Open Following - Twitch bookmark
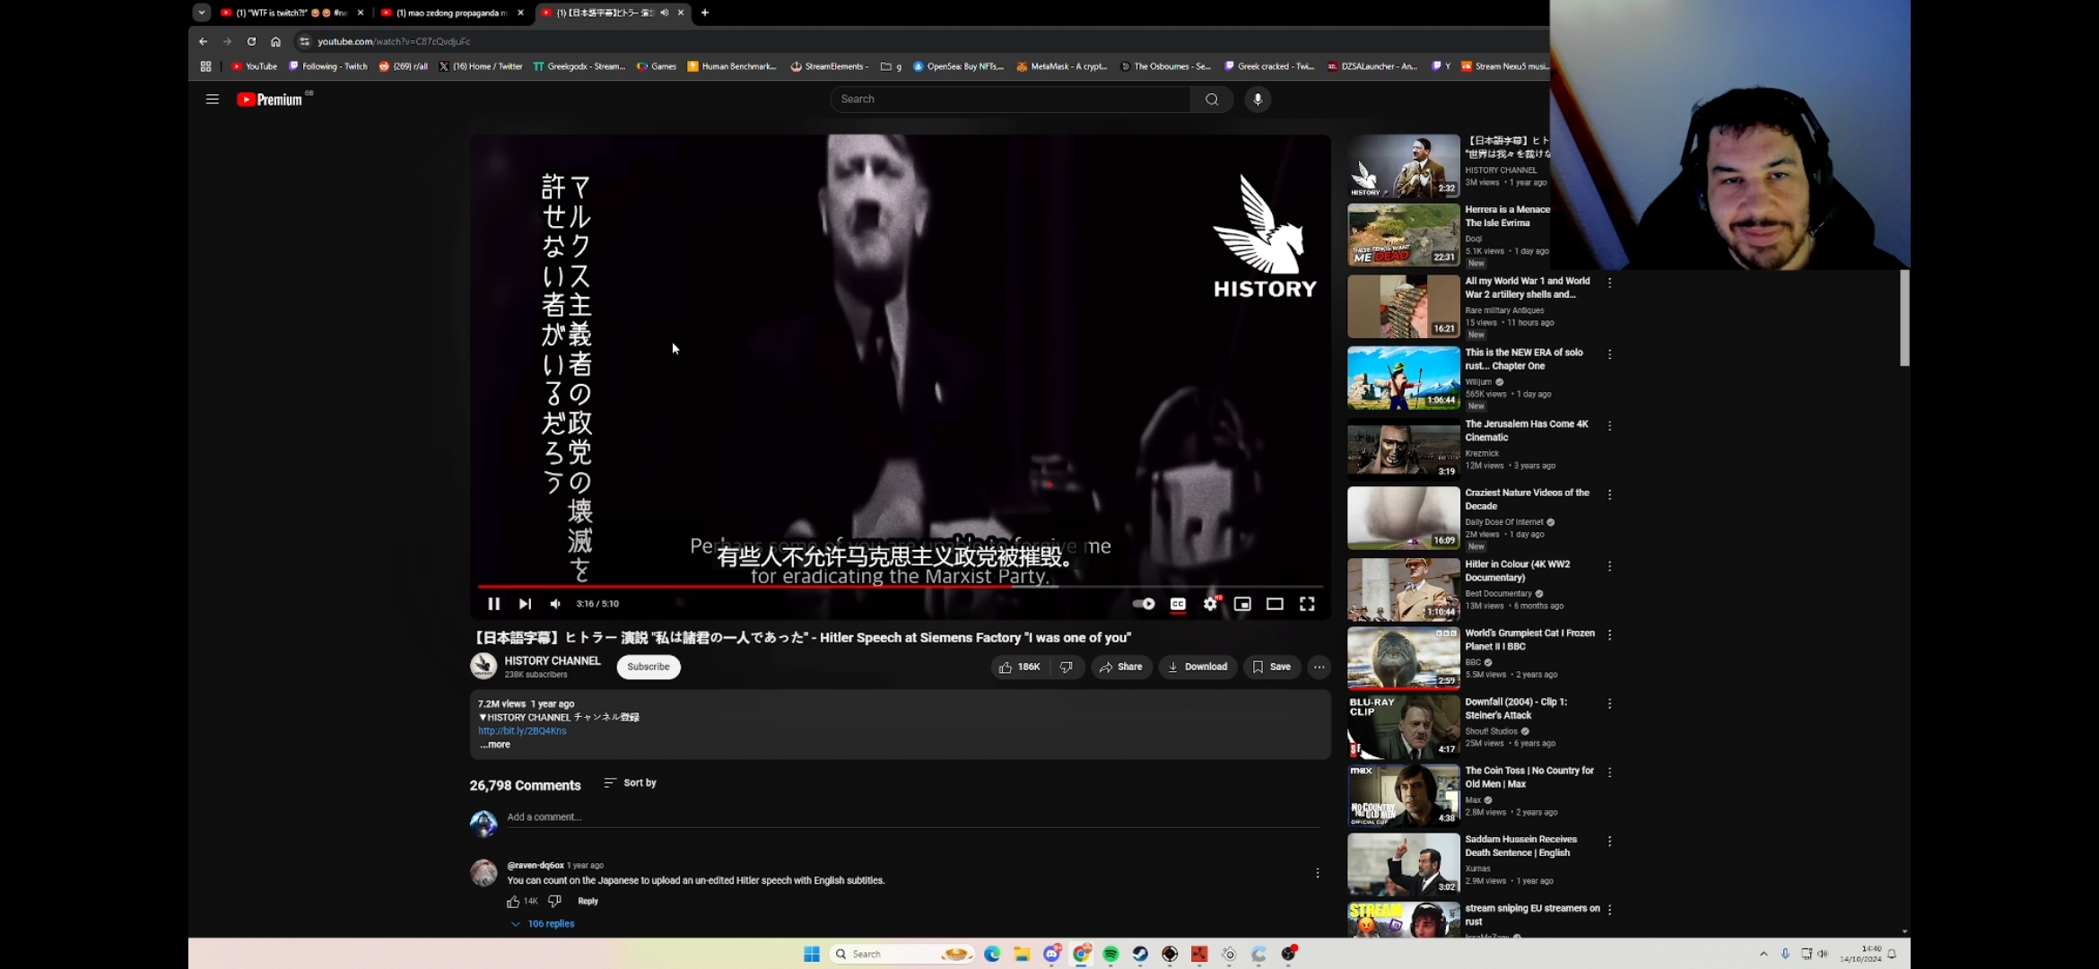Viewport: 2099px width, 969px height. 327,66
